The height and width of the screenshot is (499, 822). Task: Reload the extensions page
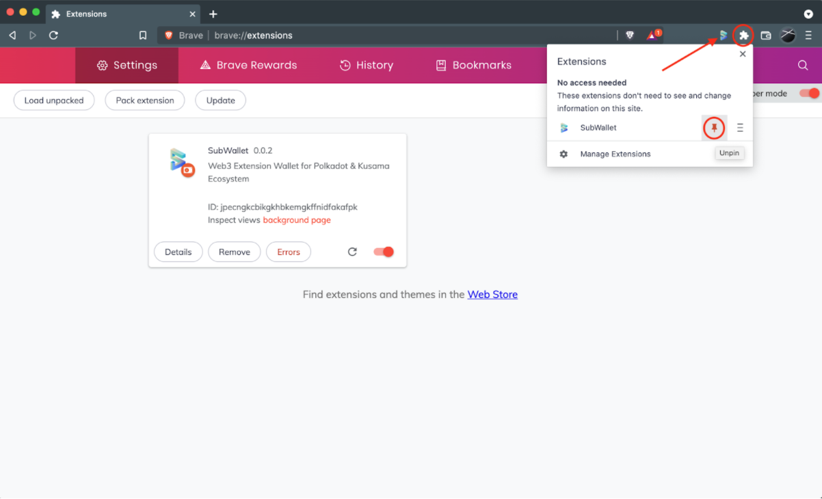(53, 36)
